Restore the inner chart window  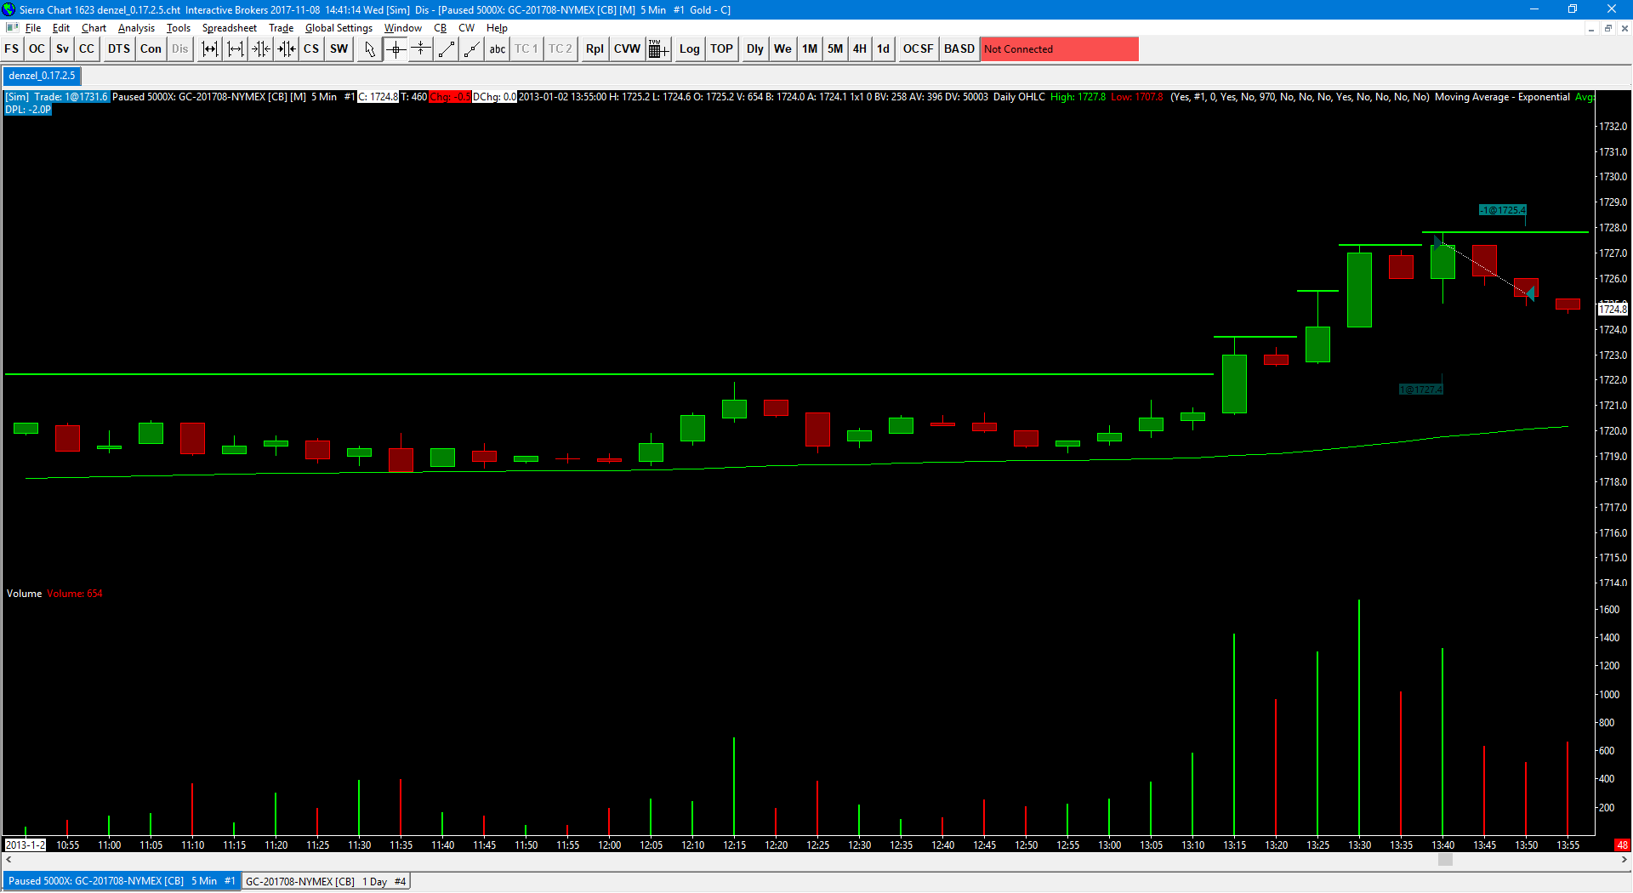(x=1607, y=28)
